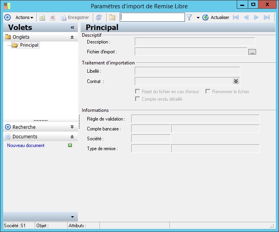Collapse the Documents section
The image size is (279, 232).
(72, 137)
